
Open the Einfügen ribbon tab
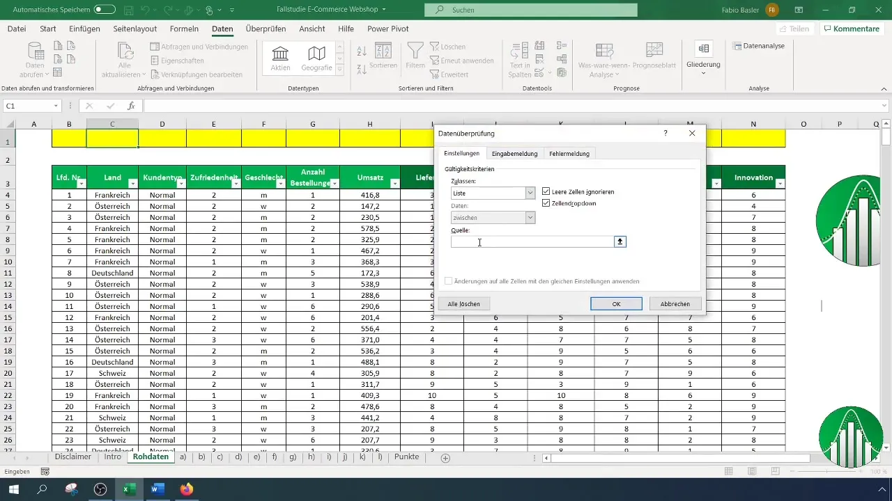point(85,29)
